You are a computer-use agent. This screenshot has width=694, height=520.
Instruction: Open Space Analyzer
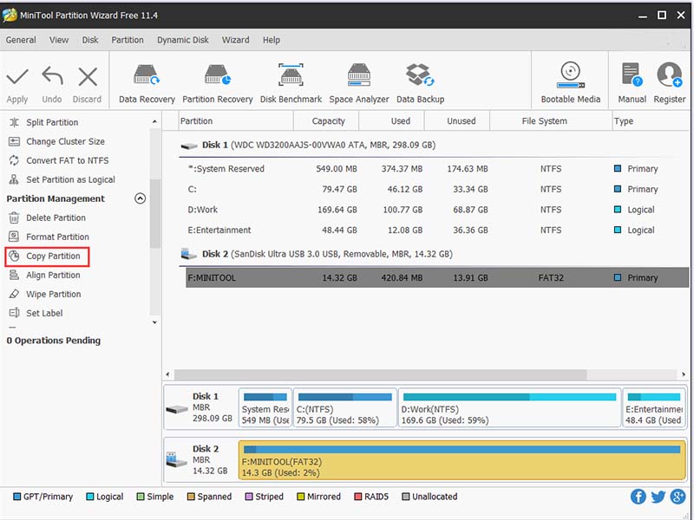[x=359, y=84]
